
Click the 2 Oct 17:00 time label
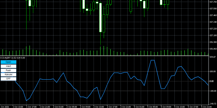pos(112,107)
